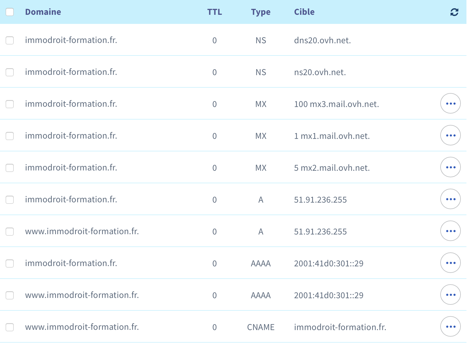
Task: Check the ns20.ovh.net. NS record row
Action: pyautogui.click(x=10, y=72)
